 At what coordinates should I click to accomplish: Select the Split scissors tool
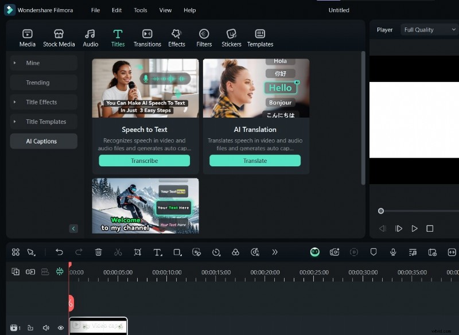pyautogui.click(x=119, y=252)
